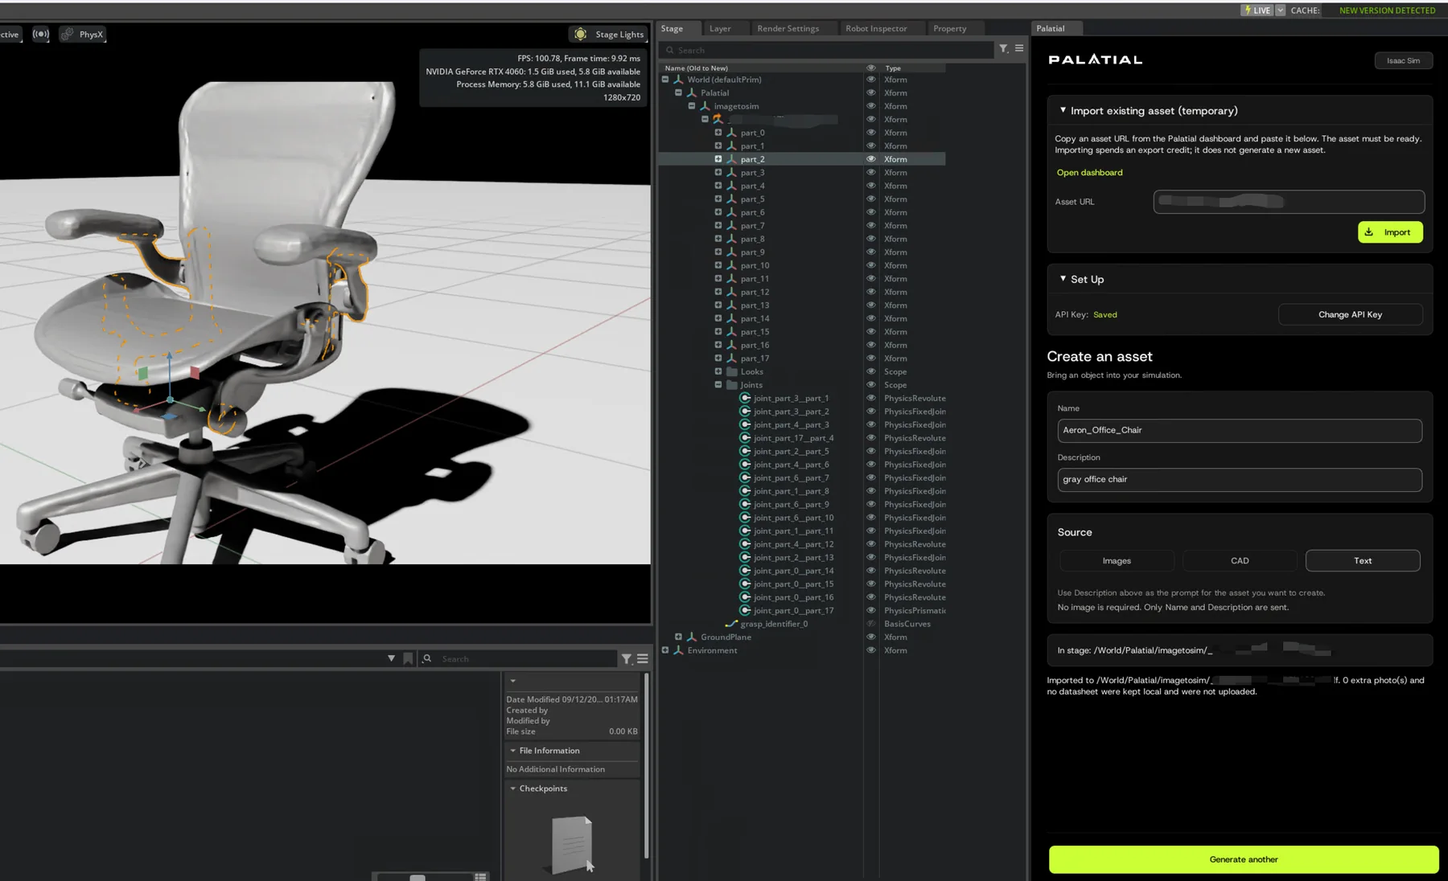
Task: Click the joint_part_3_part_1 joint icon
Action: coord(745,398)
